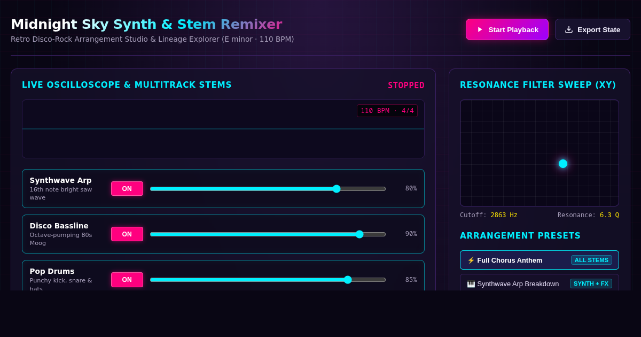Click the 110 BPM · 4/4 badge
This screenshot has height=337, width=641.
(x=387, y=111)
